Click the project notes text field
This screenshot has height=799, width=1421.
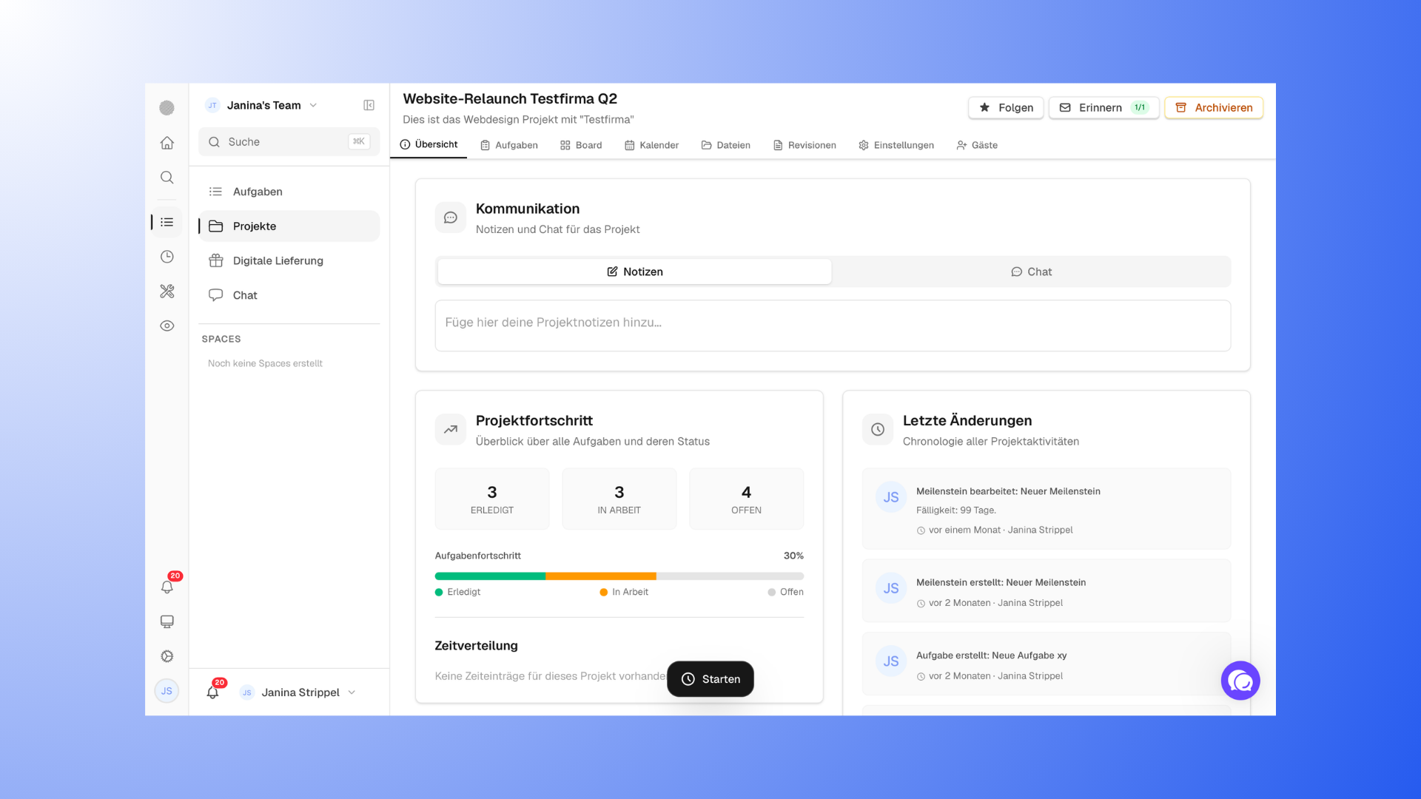pos(833,326)
